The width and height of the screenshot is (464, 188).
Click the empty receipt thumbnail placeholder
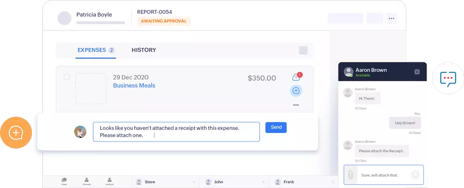coord(91,88)
